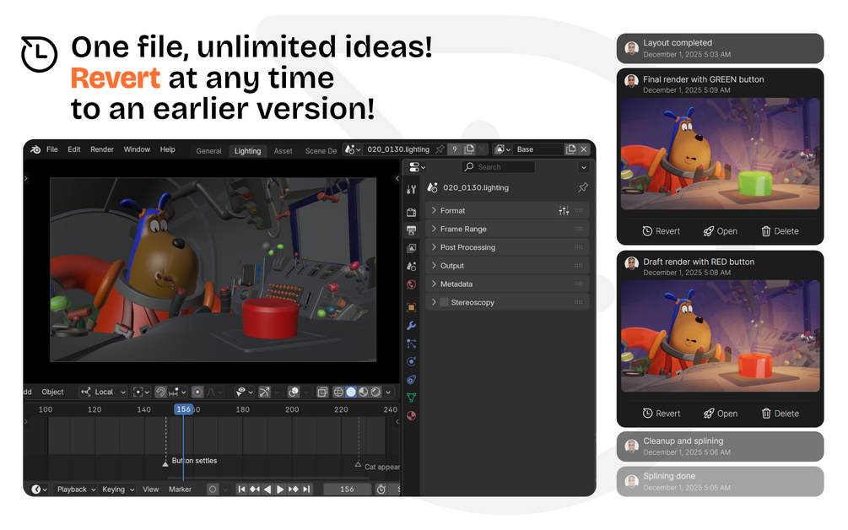The width and height of the screenshot is (848, 530).
Task: Jump to the previous keyframe
Action: (x=255, y=489)
